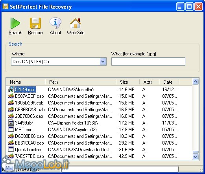Select the file named BB61C0A0.cab

(30, 143)
